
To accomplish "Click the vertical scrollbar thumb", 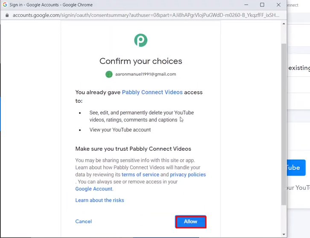I will point(284,124).
